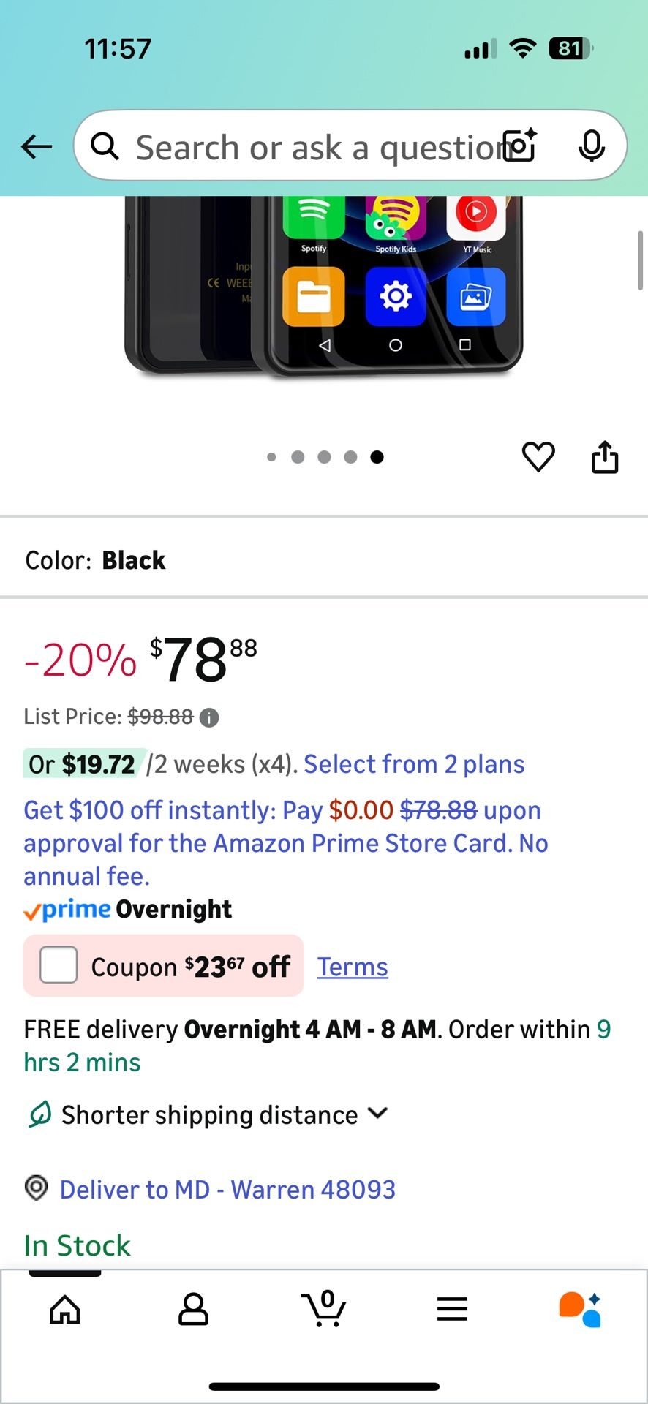Click Select from 2 plans link
This screenshot has width=648, height=1404.
coord(414,764)
